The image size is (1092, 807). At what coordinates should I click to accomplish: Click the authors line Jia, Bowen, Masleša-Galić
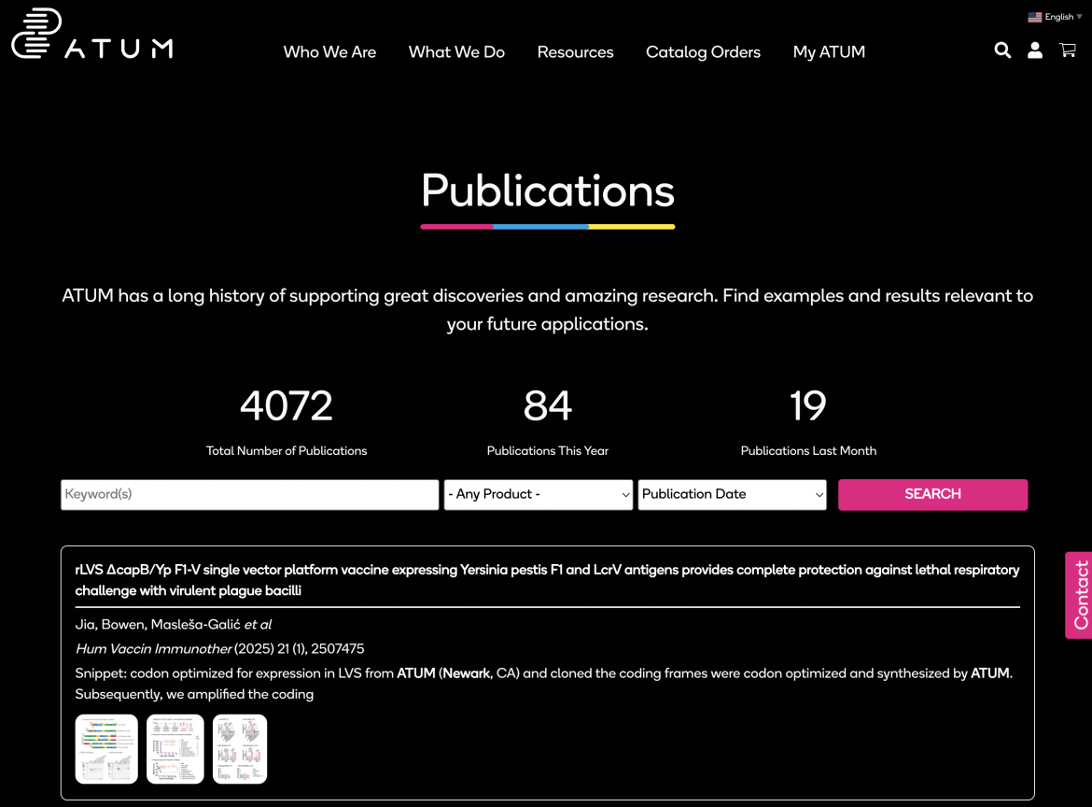[174, 625]
